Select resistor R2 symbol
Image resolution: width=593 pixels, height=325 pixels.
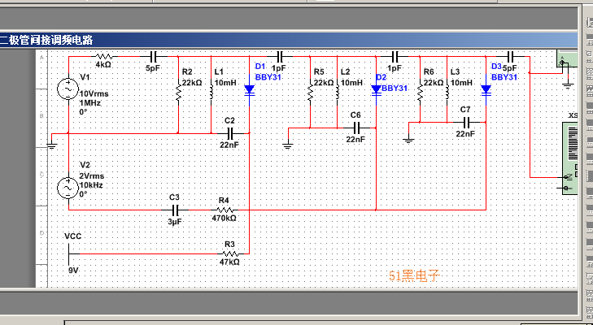point(178,91)
